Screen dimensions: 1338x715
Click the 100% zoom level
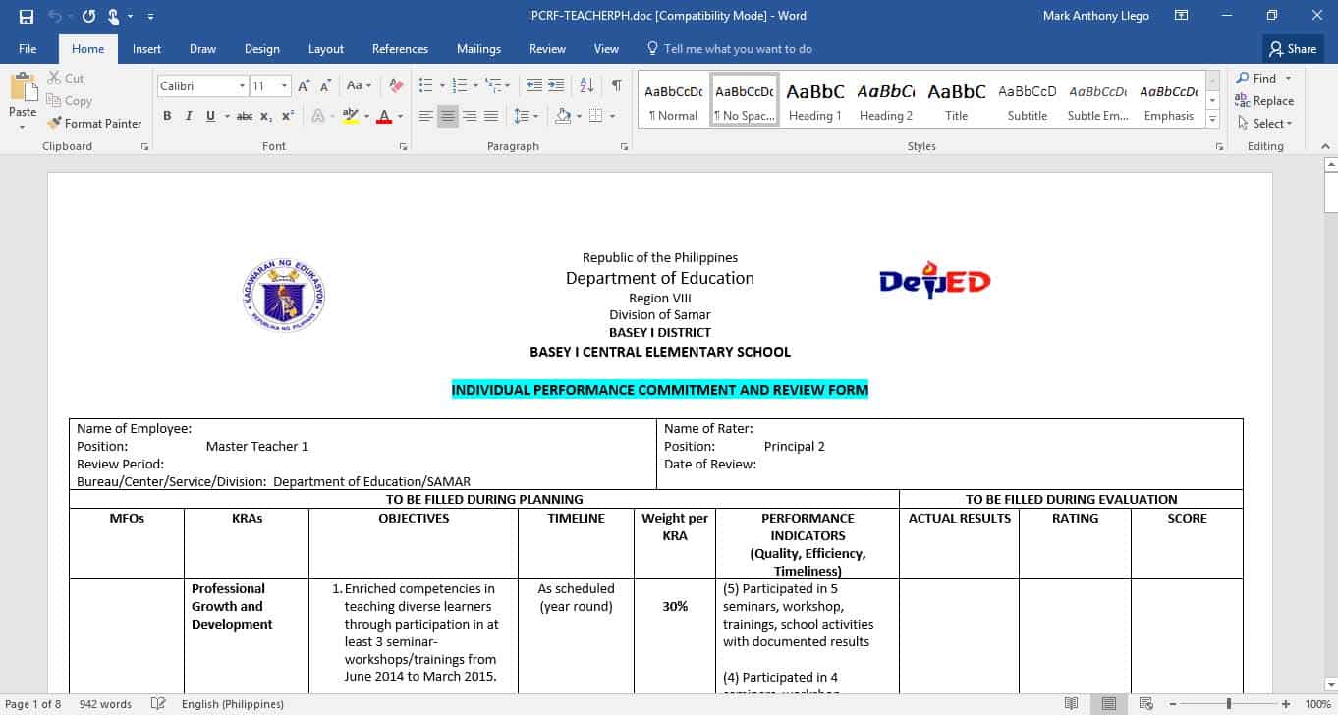[1317, 704]
